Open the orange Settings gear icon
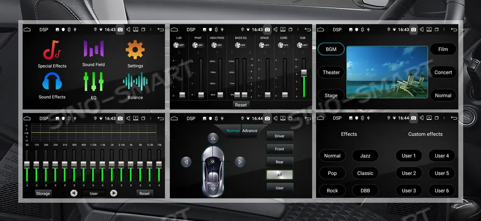Image resolution: width=481 pixels, height=221 pixels. (x=135, y=49)
